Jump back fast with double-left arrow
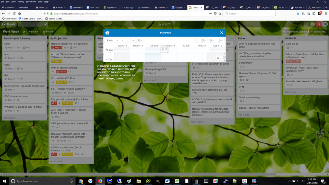Image resolution: width=329 pixels, height=185 pixels. [x=118, y=40]
